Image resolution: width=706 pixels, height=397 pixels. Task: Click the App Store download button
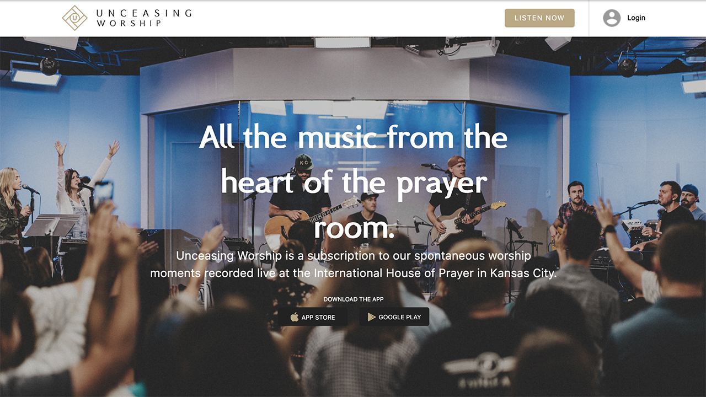[x=313, y=317]
